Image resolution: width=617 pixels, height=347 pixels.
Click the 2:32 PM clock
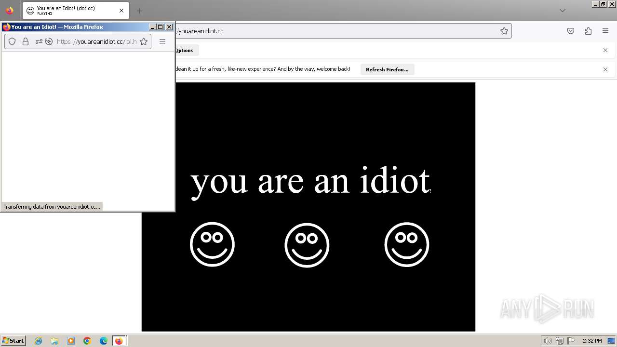coord(592,341)
